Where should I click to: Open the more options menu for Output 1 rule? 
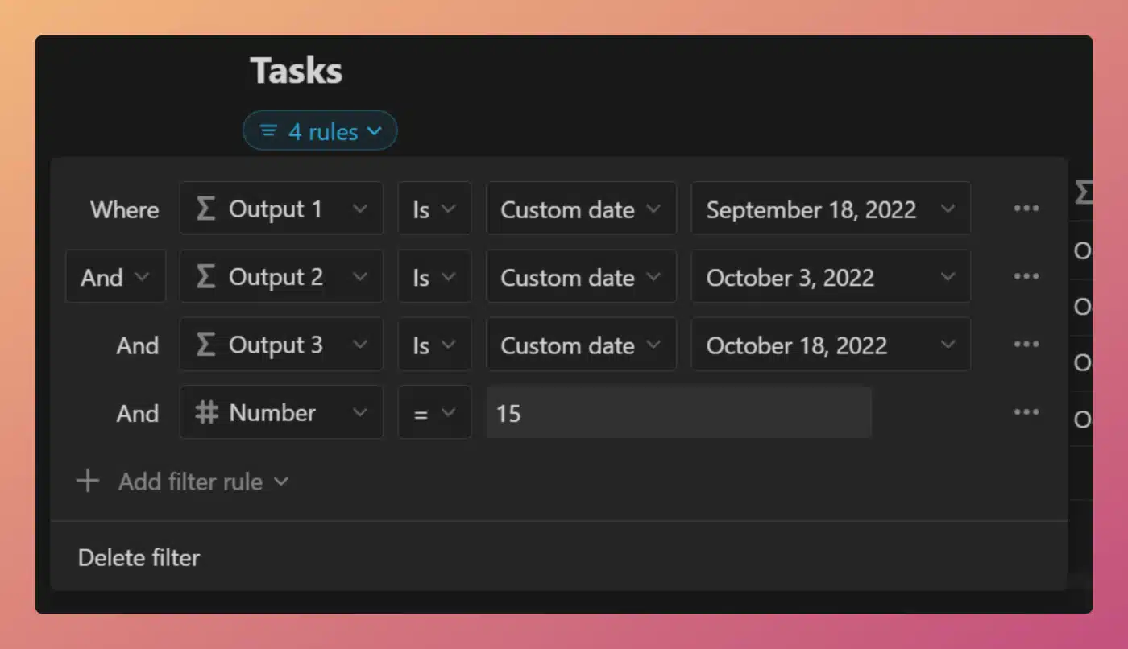(1026, 209)
